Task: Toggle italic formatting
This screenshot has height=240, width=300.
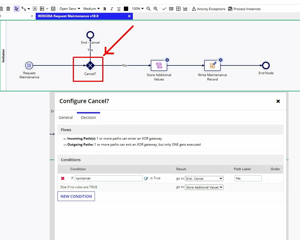Action: pyautogui.click(x=112, y=9)
